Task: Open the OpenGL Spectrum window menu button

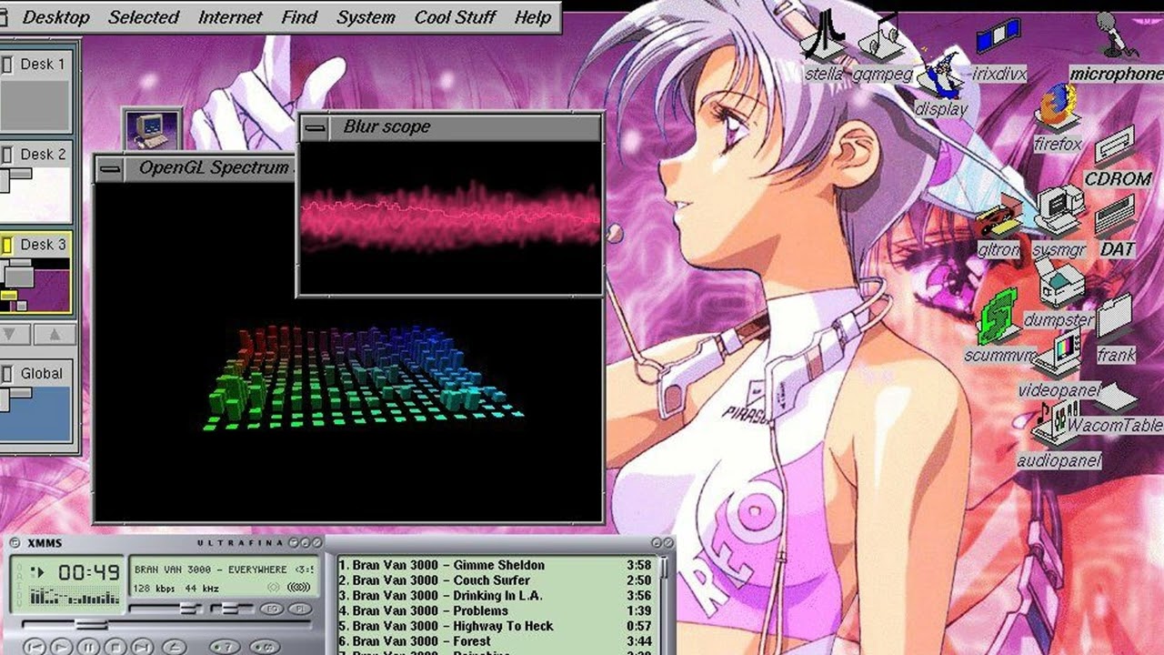Action: click(110, 168)
